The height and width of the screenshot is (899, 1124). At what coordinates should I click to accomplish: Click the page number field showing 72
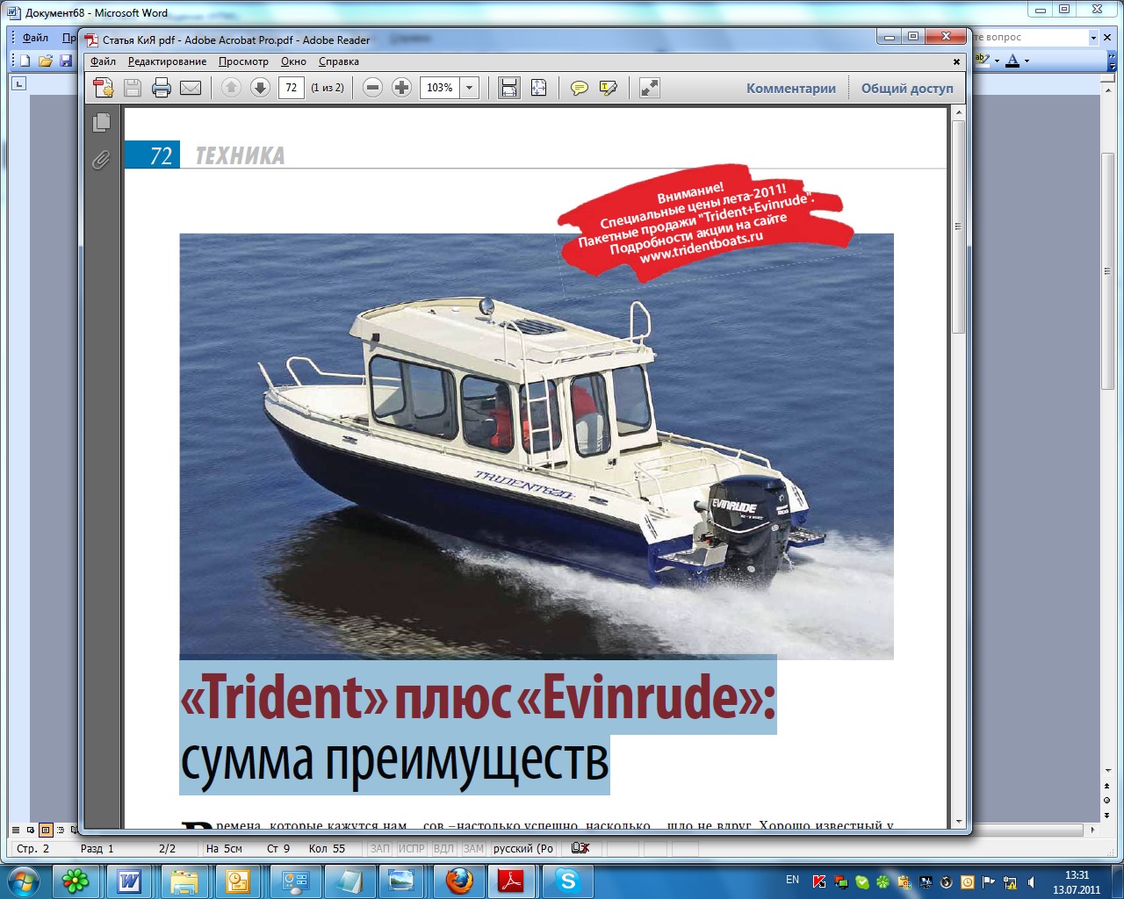tap(291, 88)
